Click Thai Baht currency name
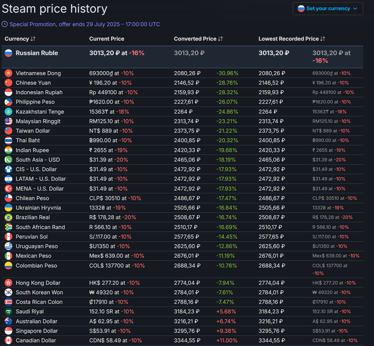Screen dimensions: 374x346 point(28,140)
